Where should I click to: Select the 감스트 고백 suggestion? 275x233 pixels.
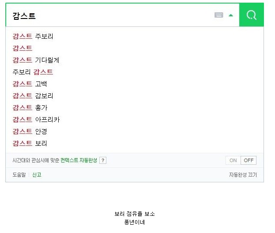coord(30,84)
